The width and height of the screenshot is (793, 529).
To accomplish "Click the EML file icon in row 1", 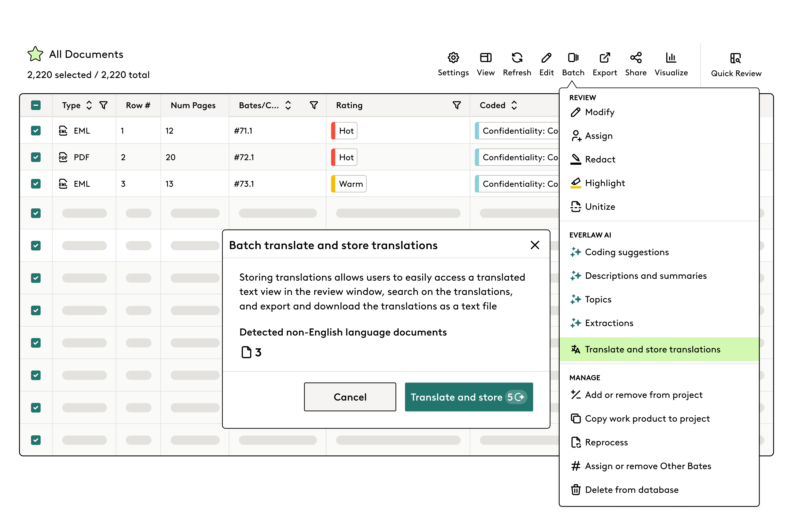I will (x=63, y=131).
